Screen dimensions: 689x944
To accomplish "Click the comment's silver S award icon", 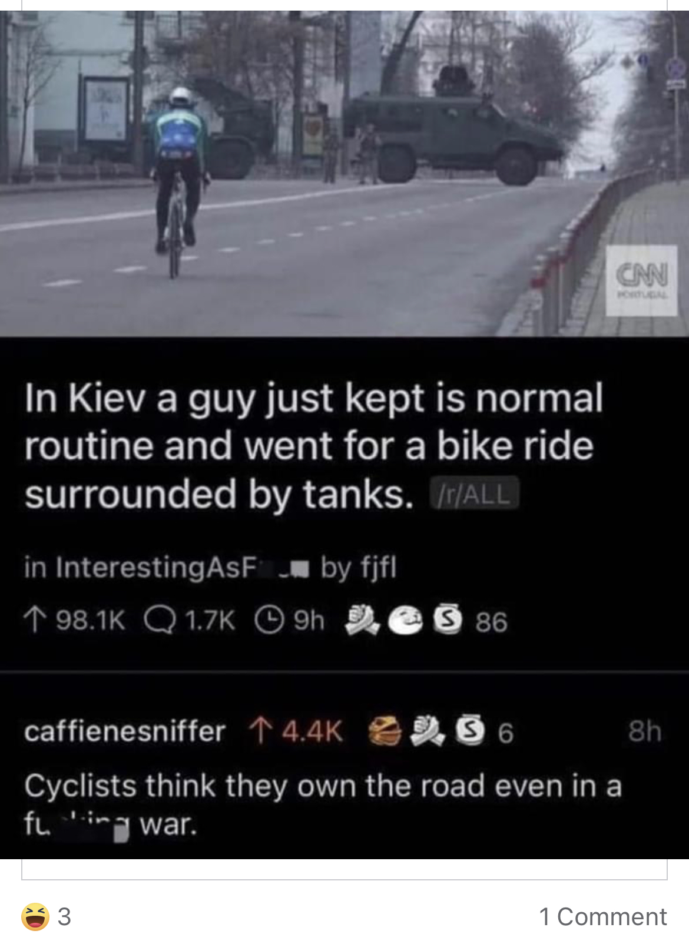I will click(471, 731).
